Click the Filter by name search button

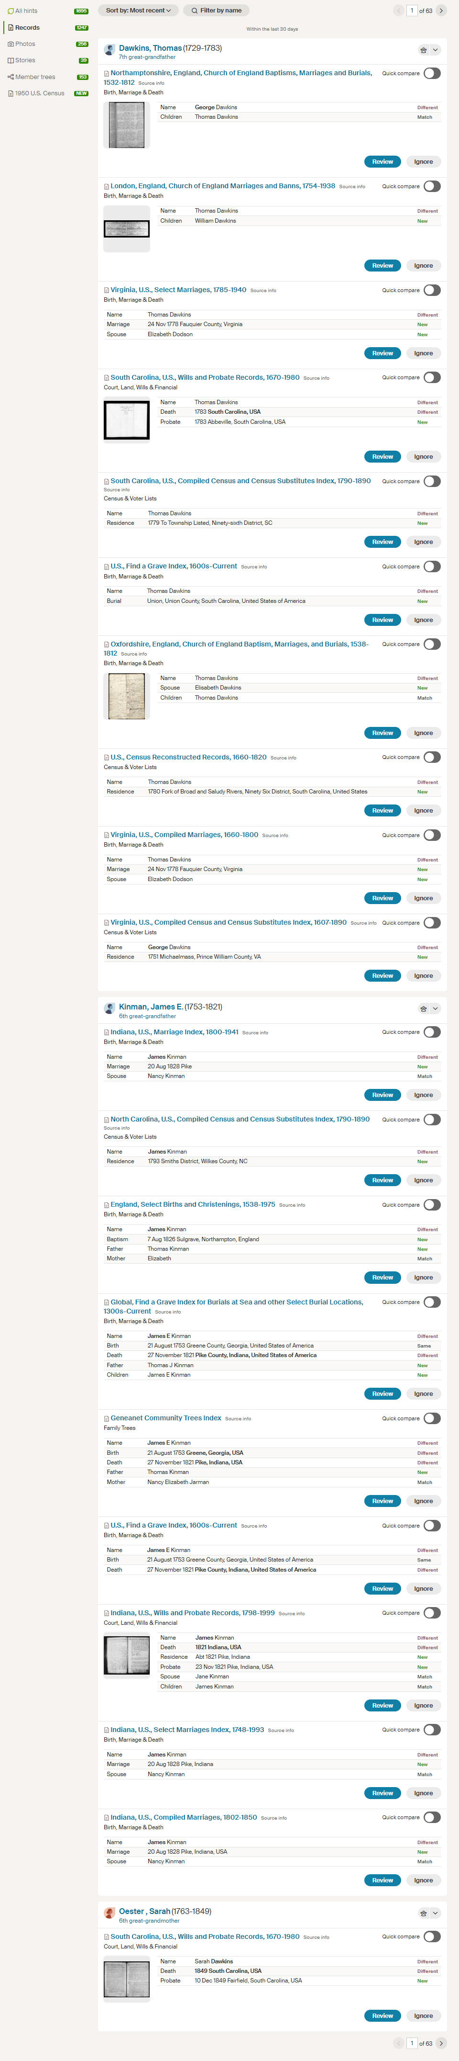[216, 11]
